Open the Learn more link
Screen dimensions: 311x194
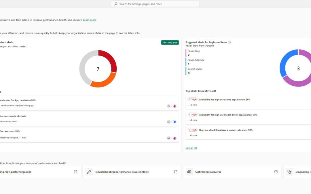(x=89, y=20)
